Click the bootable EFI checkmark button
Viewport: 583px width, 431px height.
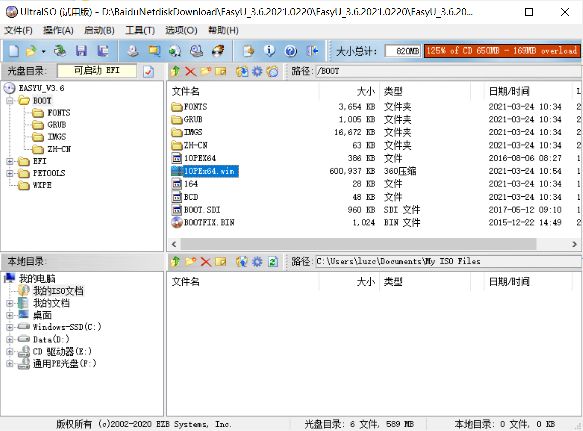pyautogui.click(x=147, y=71)
